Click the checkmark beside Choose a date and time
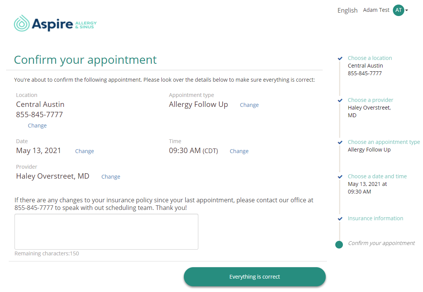The height and width of the screenshot is (292, 423). 340,177
